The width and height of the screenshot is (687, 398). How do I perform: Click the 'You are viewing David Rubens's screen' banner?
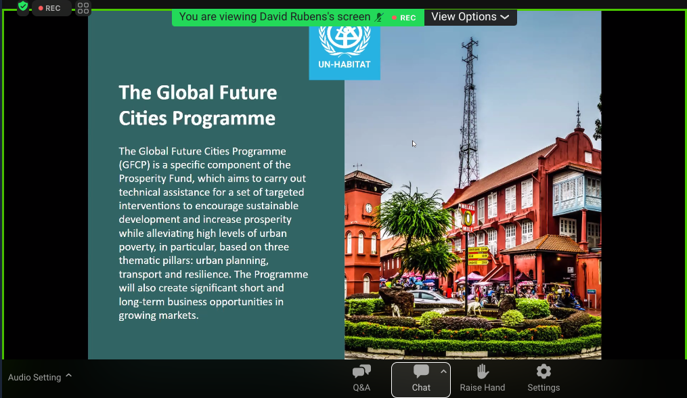click(274, 17)
